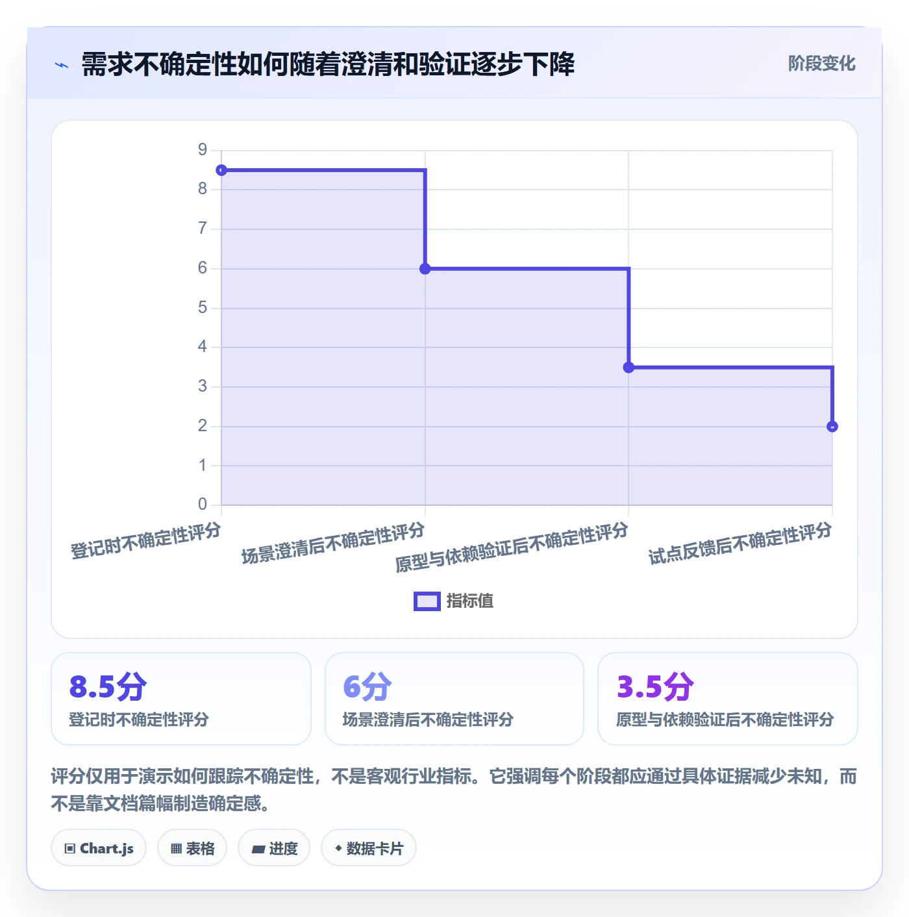Click card caption 登记时不确定性评分
This screenshot has height=917, width=909.
click(x=139, y=720)
